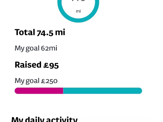
Task: Click the teal remaining portion of progress bar
Action: click(102, 91)
